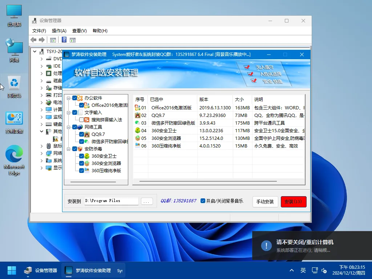Expand the DVD node in Device Manager

41,58
